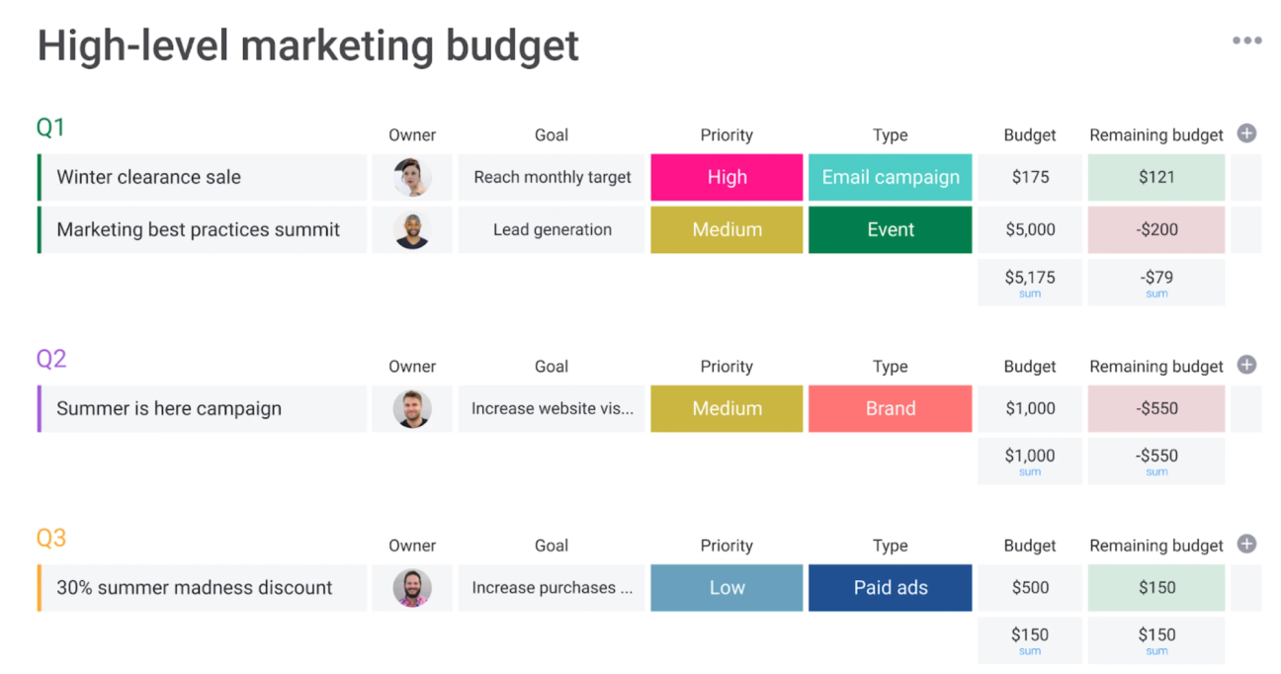Select the Winter clearance sale item name
The width and height of the screenshot is (1281, 674).
point(148,177)
